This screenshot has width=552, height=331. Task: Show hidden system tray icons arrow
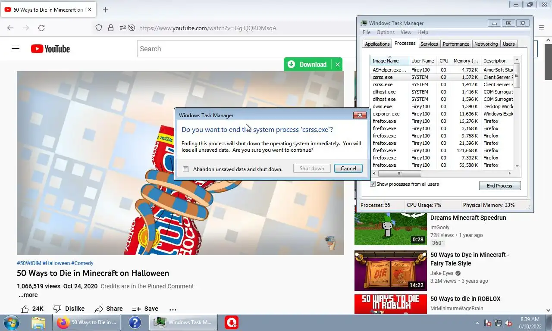point(477,323)
